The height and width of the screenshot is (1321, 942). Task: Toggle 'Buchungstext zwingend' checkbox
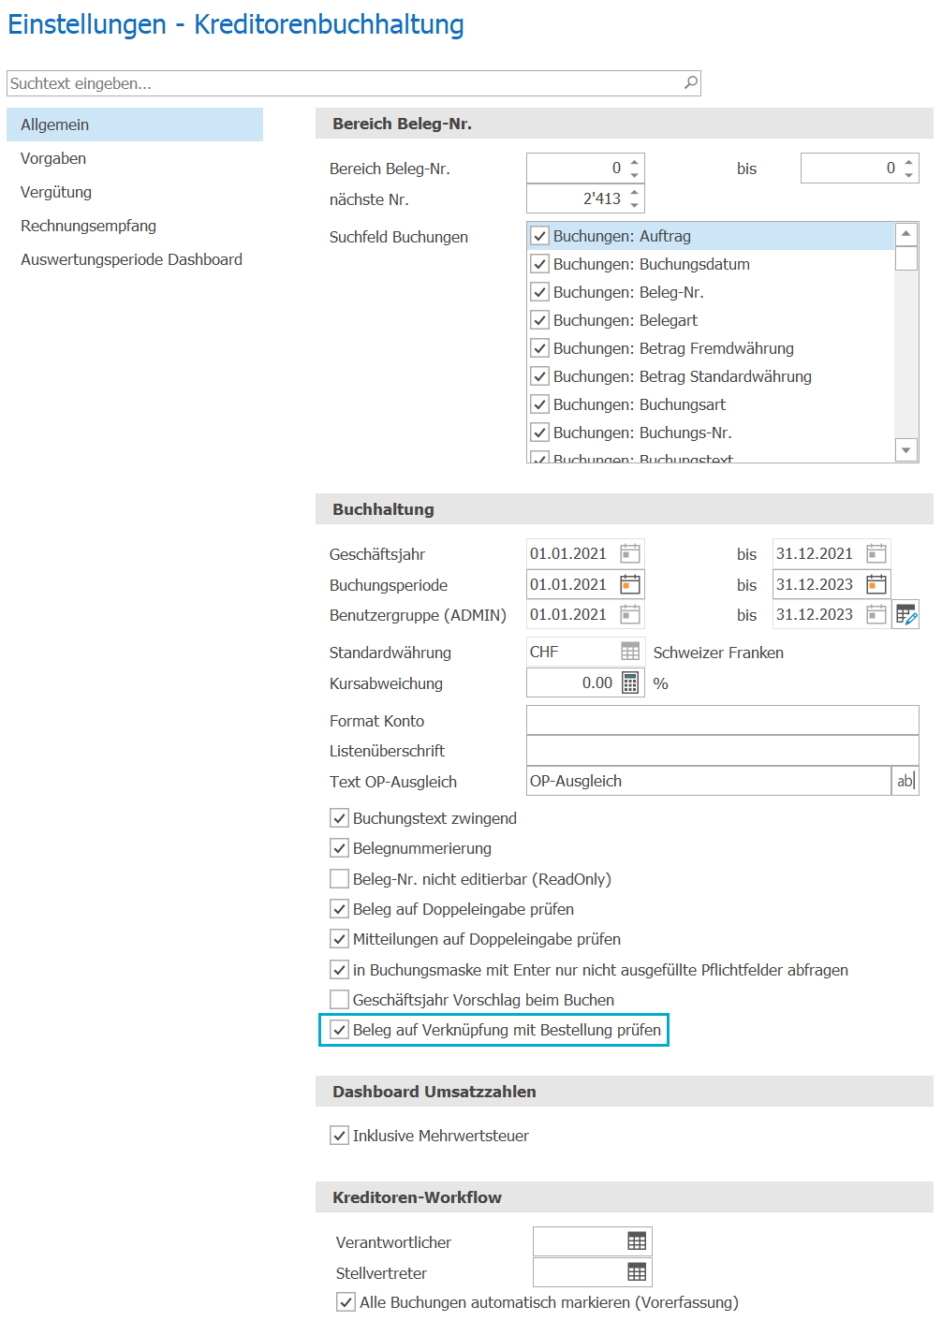[x=339, y=818]
